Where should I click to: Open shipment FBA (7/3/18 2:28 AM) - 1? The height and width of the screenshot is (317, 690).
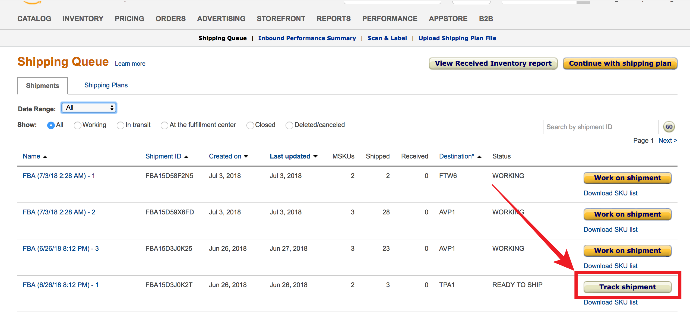coord(59,176)
